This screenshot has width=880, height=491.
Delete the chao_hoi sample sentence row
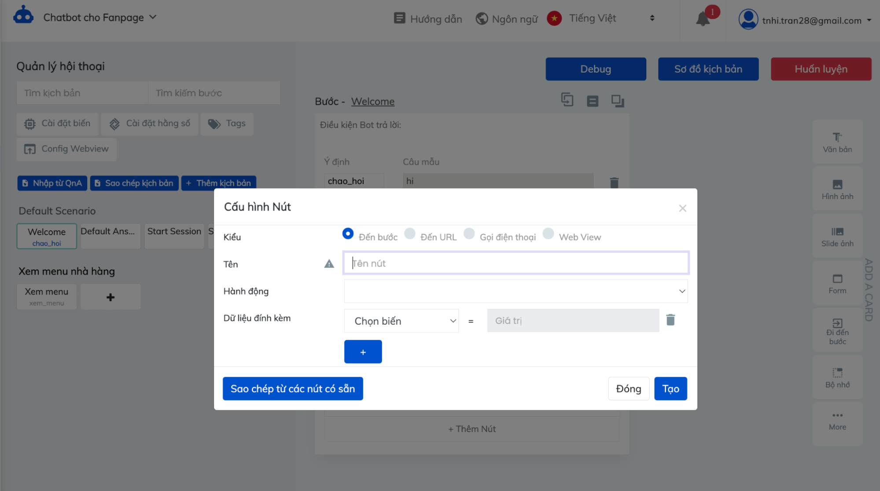point(614,182)
